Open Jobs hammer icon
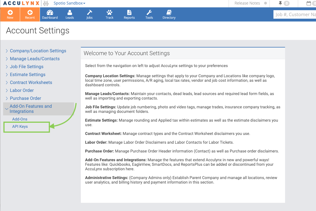 coord(89,12)
